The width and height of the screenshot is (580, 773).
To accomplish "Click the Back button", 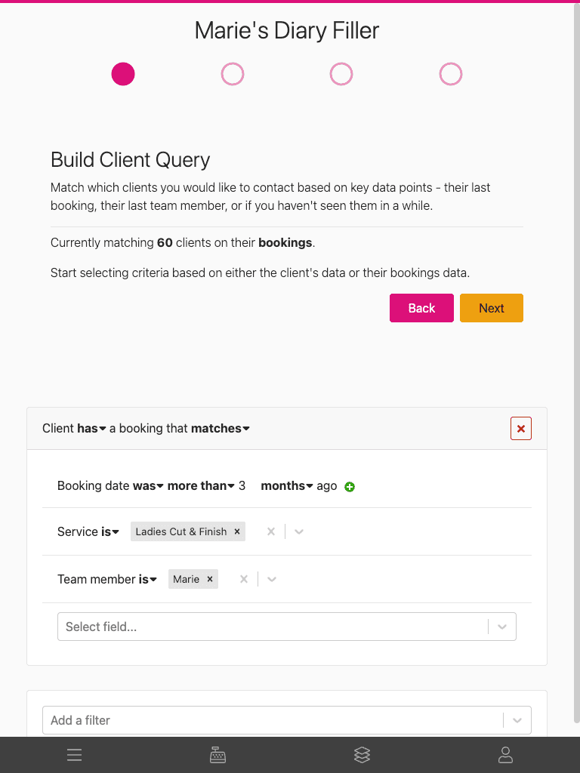I will pyautogui.click(x=421, y=308).
